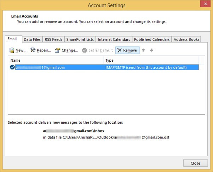Click the Remove X icon
This screenshot has width=213, height=172.
tap(120, 50)
